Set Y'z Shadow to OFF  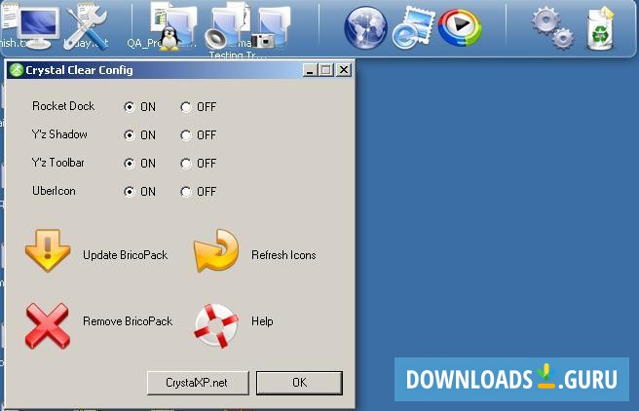pos(186,135)
